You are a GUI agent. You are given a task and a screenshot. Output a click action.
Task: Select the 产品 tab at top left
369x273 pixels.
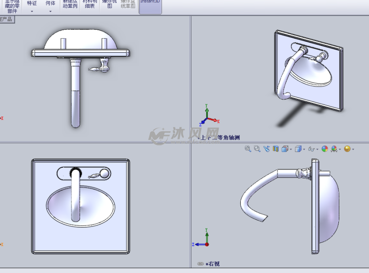coord(7,19)
